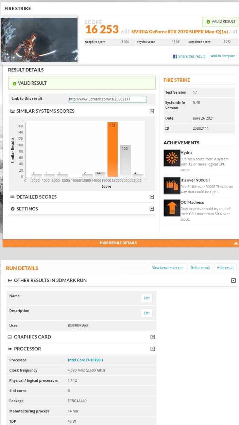Expand Other Results in 3DMark Run

(x=233, y=281)
